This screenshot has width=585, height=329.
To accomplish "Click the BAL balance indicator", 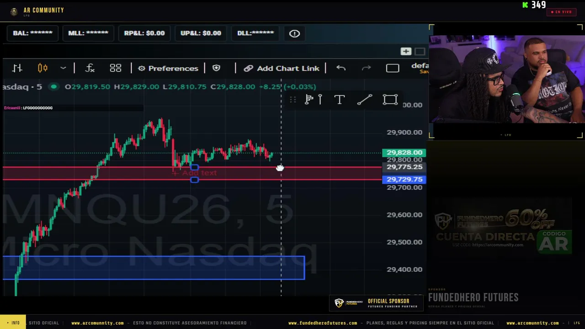I will pos(33,33).
